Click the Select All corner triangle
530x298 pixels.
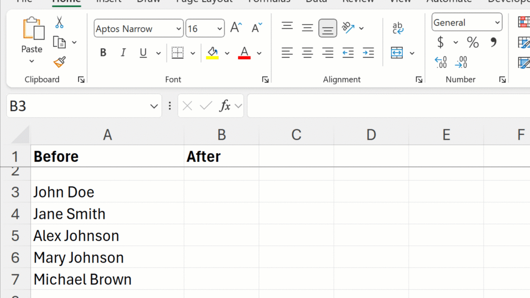pyautogui.click(x=20, y=135)
